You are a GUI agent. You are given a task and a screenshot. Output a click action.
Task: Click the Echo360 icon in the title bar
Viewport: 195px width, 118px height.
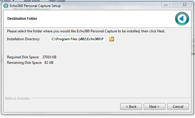pos(6,6)
